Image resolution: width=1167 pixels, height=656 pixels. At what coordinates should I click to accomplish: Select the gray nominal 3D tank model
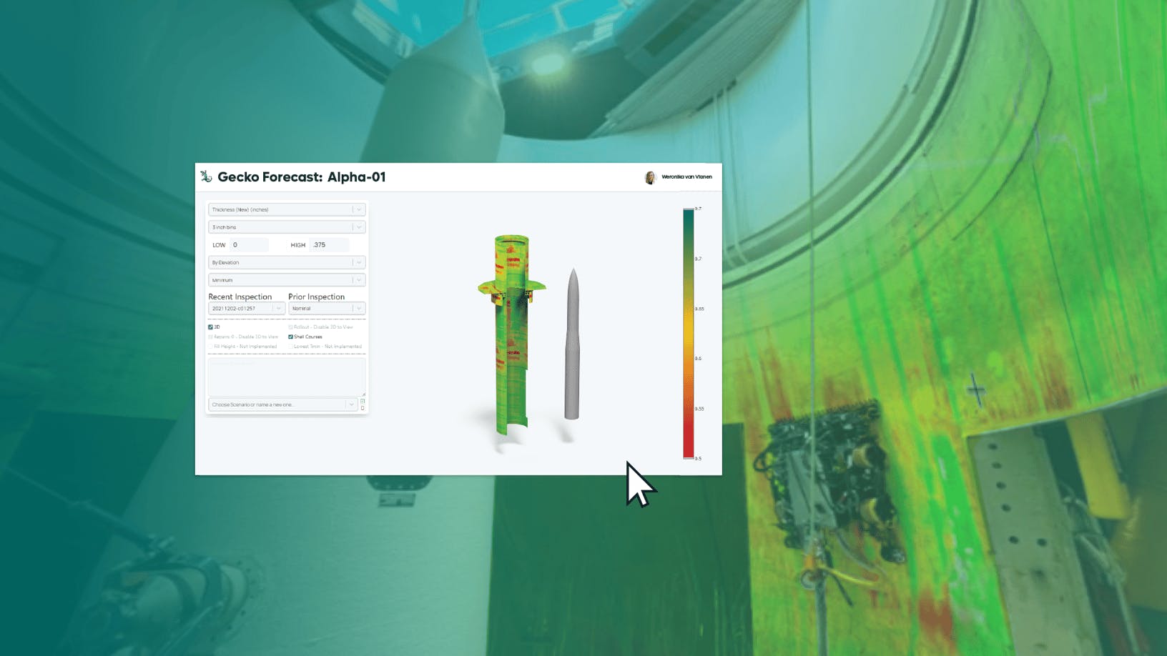572,344
